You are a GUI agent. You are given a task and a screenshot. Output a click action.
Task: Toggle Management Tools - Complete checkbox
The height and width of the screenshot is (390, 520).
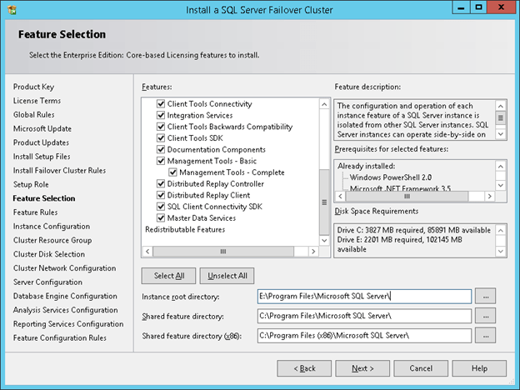(172, 172)
